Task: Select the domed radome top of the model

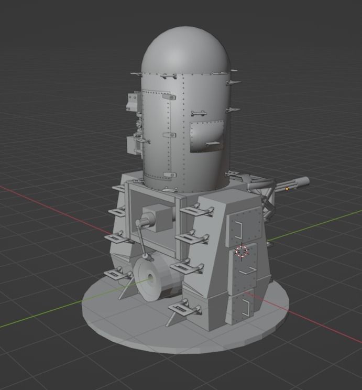Action: pyautogui.click(x=186, y=50)
